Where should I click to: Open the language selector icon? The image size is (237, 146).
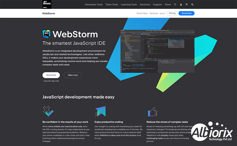(x=192, y=5)
